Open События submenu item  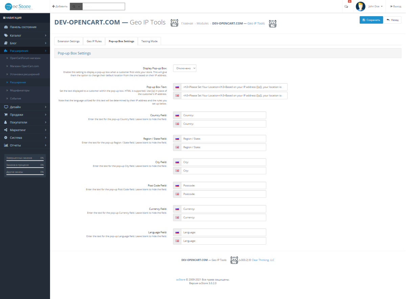pos(25,98)
